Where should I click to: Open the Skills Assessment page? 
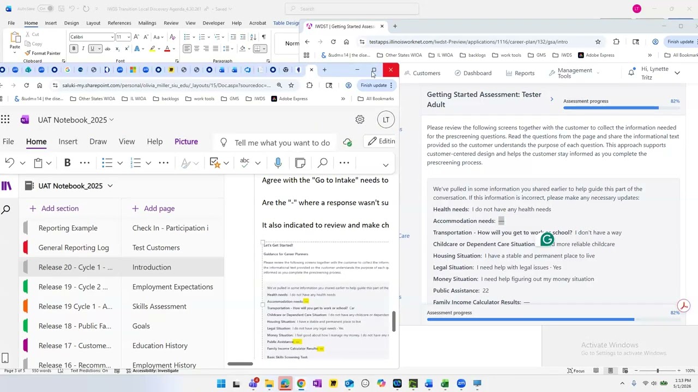pos(159,307)
